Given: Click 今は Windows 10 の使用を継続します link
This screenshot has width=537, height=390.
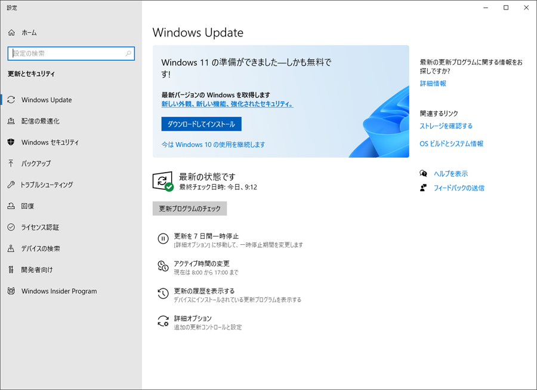Looking at the screenshot, I should [x=213, y=145].
